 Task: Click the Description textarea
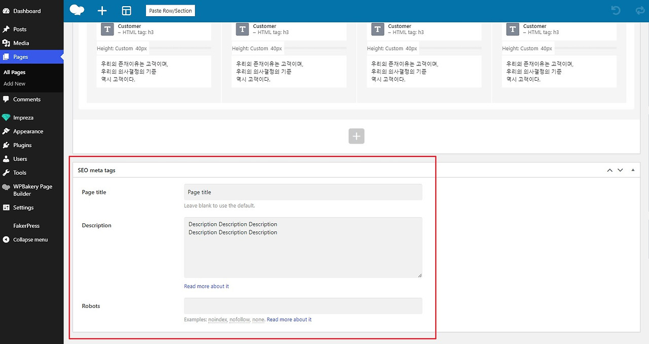click(303, 248)
